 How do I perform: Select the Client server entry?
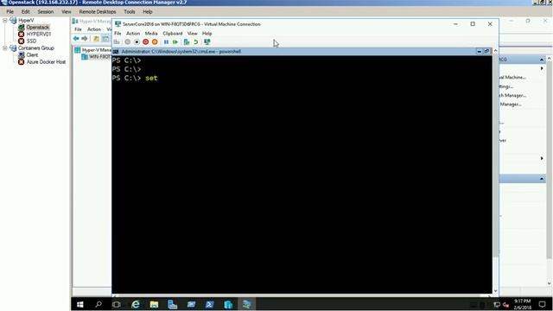click(x=32, y=55)
